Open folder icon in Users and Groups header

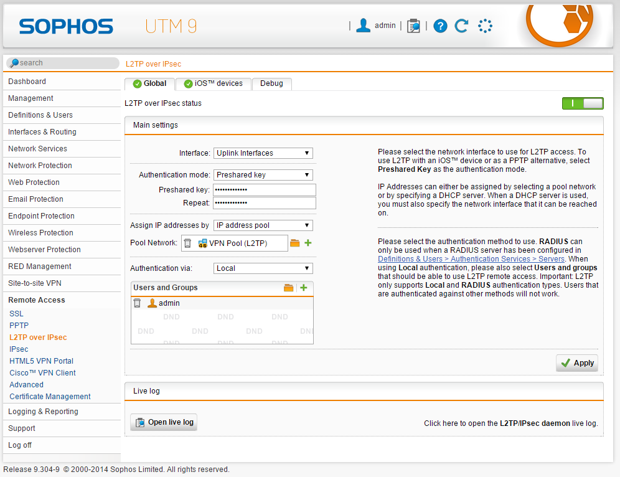coord(289,288)
